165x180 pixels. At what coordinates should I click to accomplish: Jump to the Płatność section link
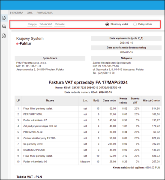[x=60, y=24]
